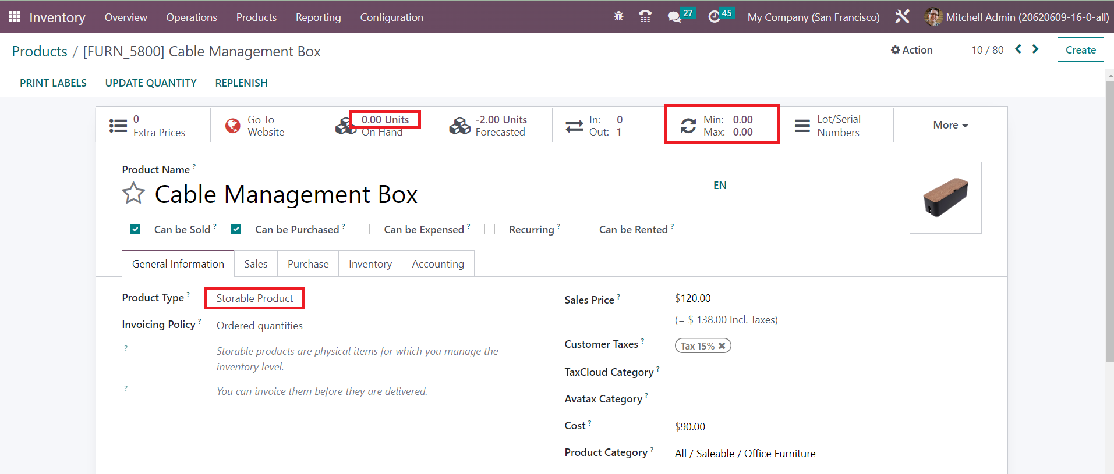
Task: Open the Reporting menu
Action: [x=319, y=17]
